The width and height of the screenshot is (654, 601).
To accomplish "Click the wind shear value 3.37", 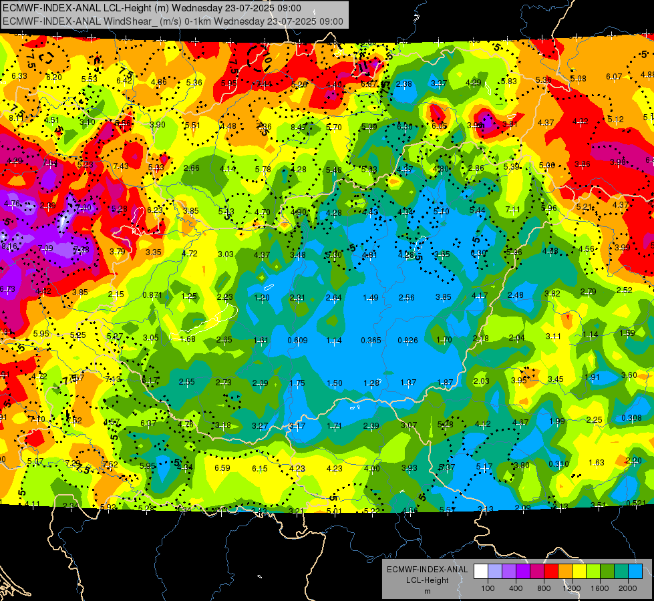I will (439, 83).
